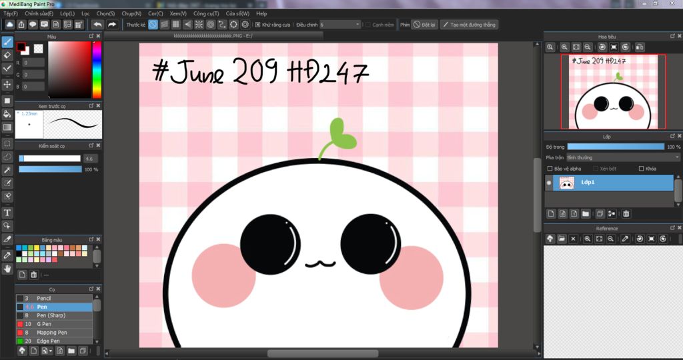The image size is (683, 360).
Task: Click the Redo arrow in toolbar
Action: click(x=112, y=25)
